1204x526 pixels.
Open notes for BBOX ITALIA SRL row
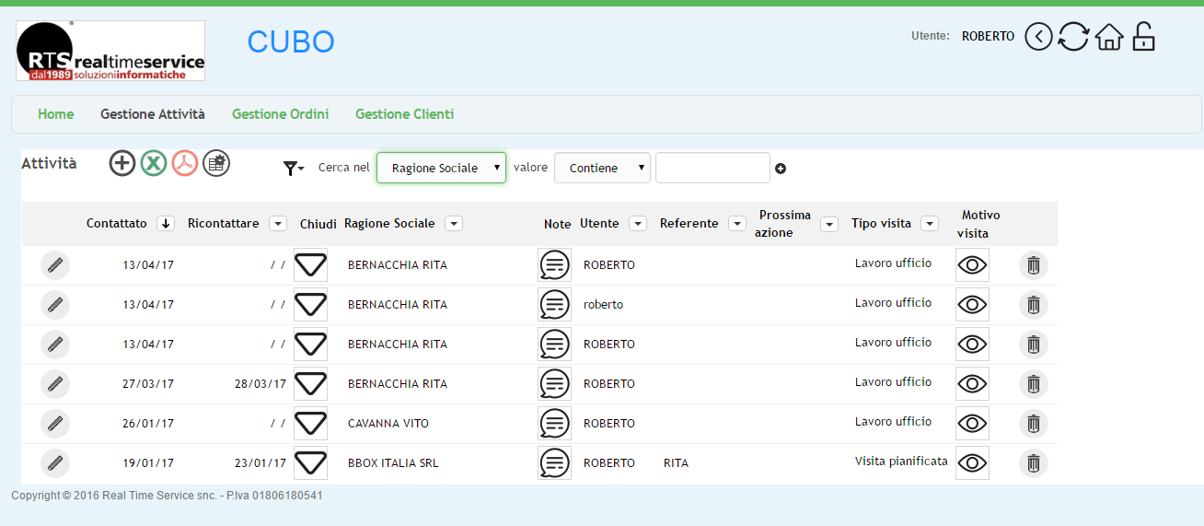click(554, 463)
